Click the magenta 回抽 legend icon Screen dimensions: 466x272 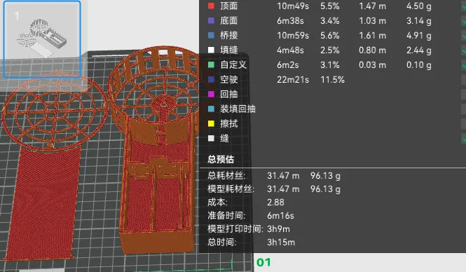[x=211, y=94]
